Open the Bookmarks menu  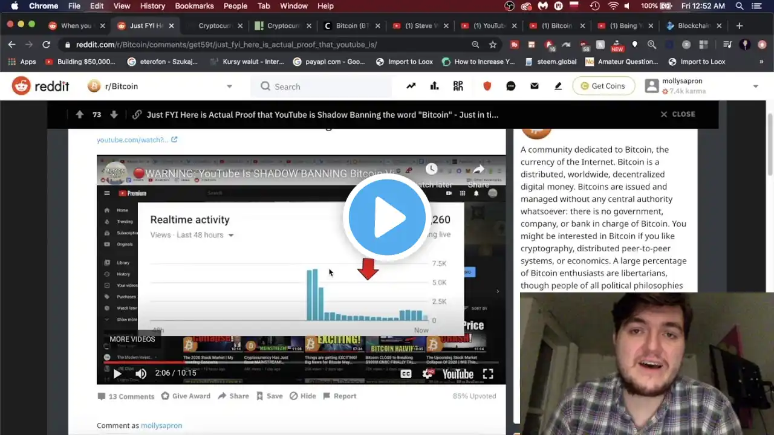click(194, 6)
